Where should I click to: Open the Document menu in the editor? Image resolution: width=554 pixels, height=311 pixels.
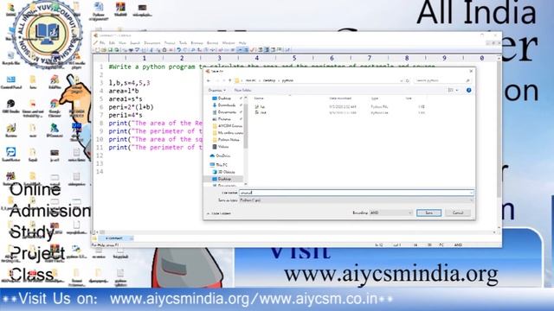[x=152, y=43]
